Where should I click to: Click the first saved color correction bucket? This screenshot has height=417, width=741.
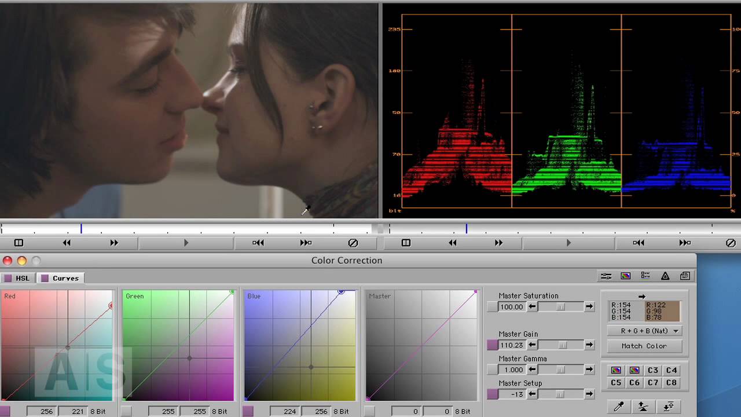tap(616, 370)
